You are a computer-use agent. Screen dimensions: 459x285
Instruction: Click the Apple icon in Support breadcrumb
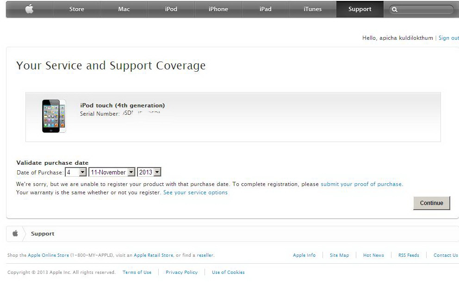(15, 234)
